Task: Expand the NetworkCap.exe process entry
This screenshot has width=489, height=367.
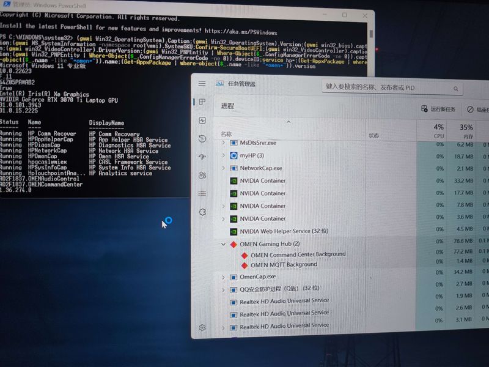Action: pyautogui.click(x=223, y=168)
